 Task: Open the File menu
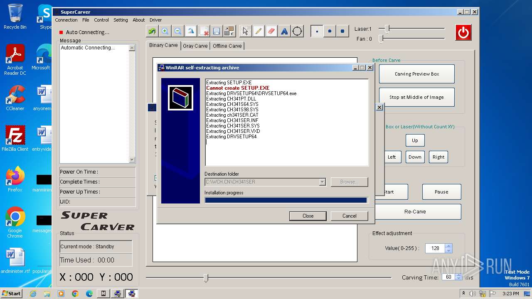86,20
